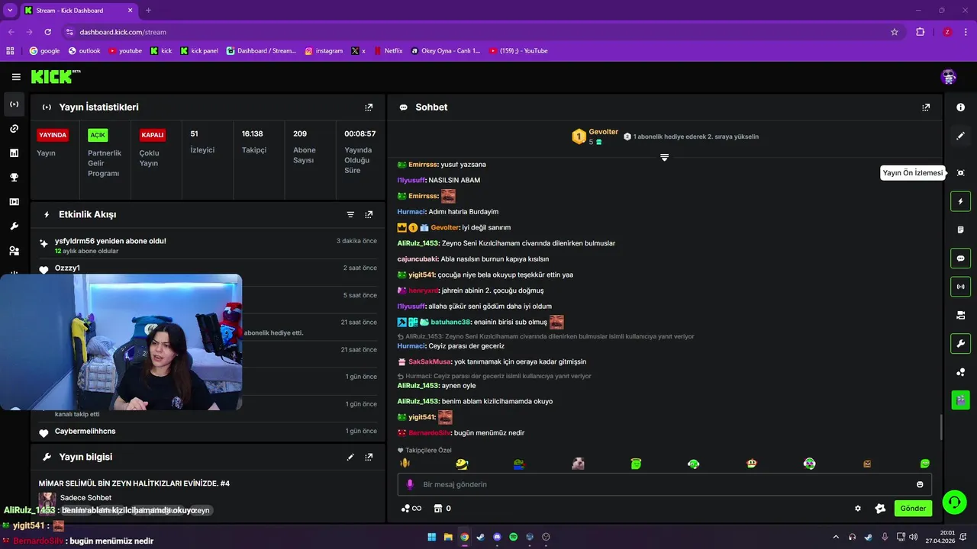Pop out the Yayın bilgisi panel

[369, 457]
